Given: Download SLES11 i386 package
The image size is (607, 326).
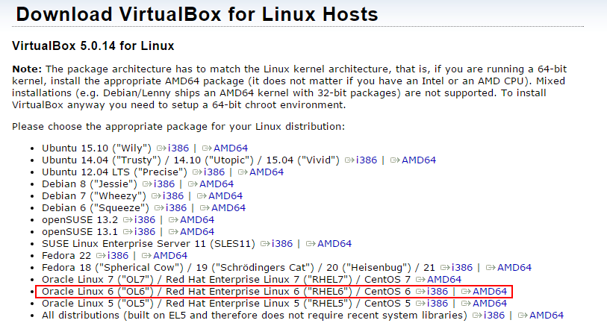Looking at the screenshot, I should point(282,244).
